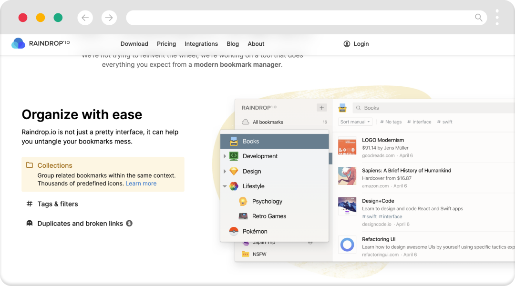
Task: Click the NSFW folder icon
Action: coord(246,254)
